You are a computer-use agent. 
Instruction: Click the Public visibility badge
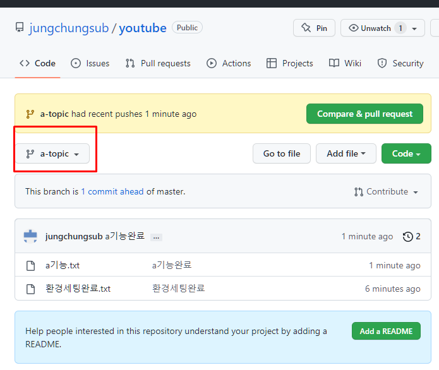pyautogui.click(x=187, y=27)
